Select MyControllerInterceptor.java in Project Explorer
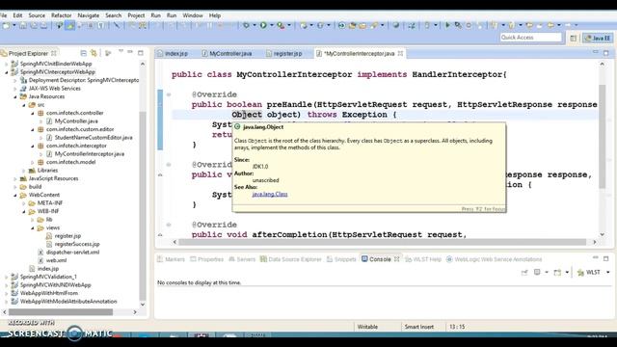 coord(90,154)
